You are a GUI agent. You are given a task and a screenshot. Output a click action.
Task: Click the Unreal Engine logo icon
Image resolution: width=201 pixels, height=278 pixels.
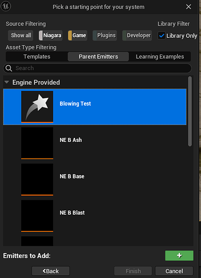pyautogui.click(x=6, y=6)
